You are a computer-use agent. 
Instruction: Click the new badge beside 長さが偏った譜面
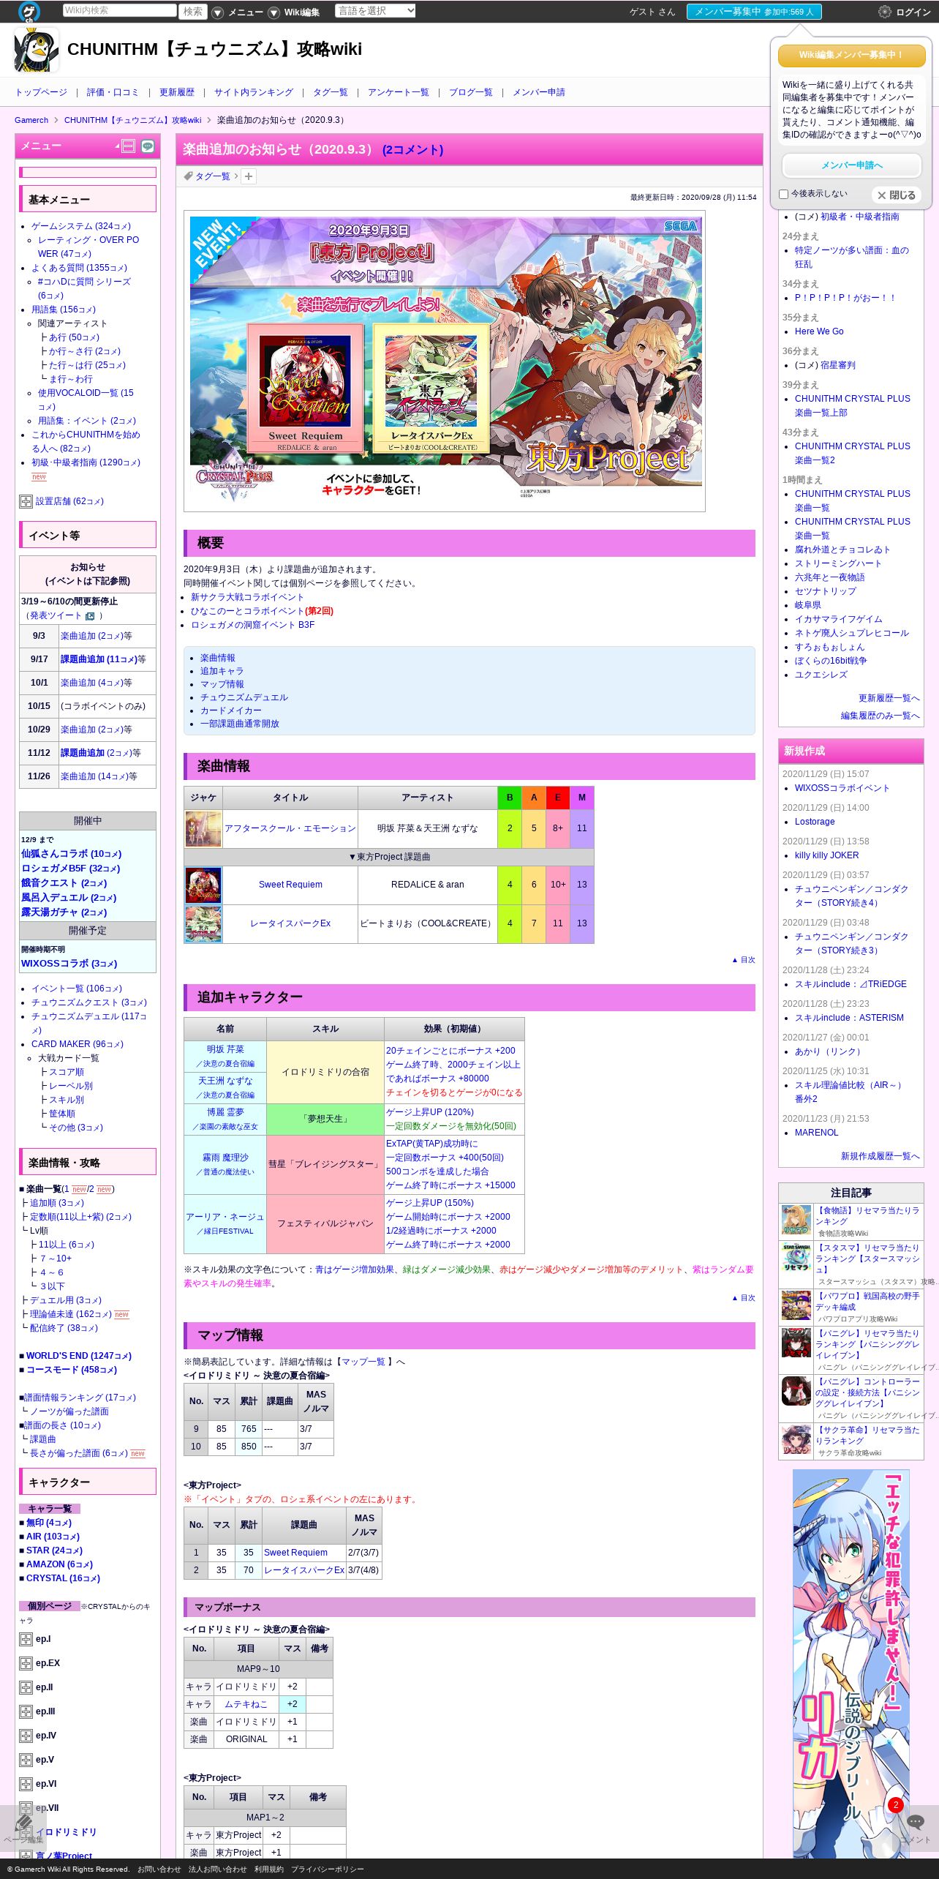pyautogui.click(x=137, y=1454)
